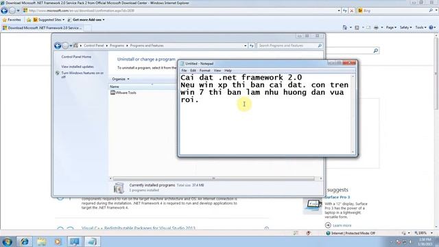Click back arrow in Programs and Features window

58,46
